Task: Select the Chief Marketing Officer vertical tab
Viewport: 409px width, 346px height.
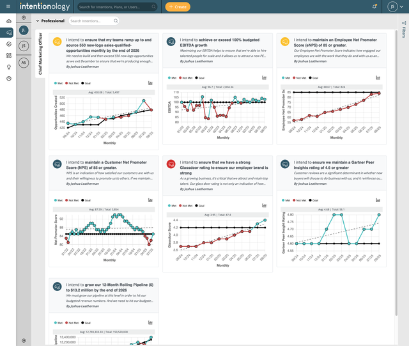Action: point(41,53)
